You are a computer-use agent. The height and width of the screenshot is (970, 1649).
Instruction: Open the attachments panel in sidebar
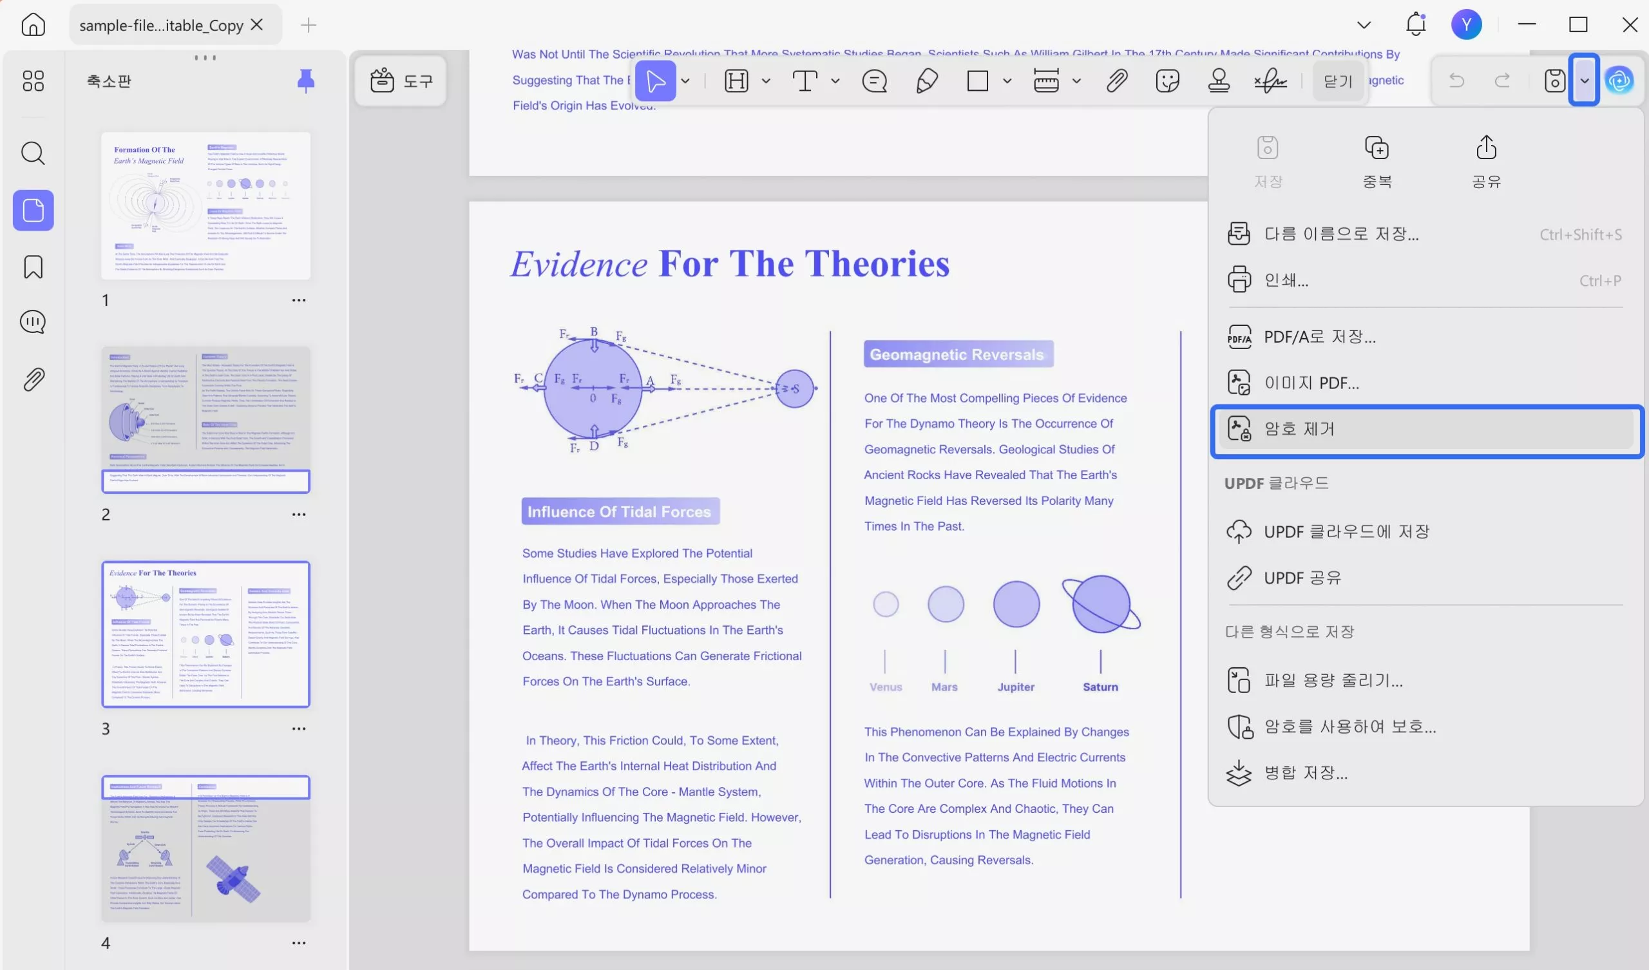click(x=33, y=379)
